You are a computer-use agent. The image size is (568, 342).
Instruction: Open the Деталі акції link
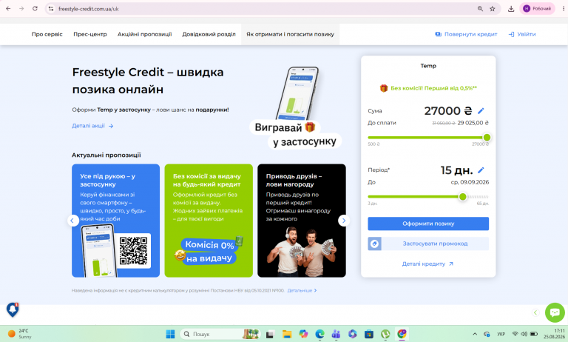tap(92, 126)
